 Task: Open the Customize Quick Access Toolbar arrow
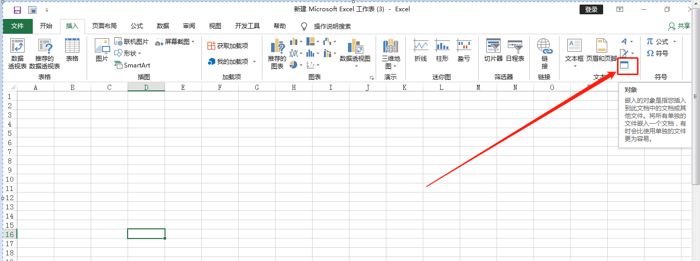47,10
